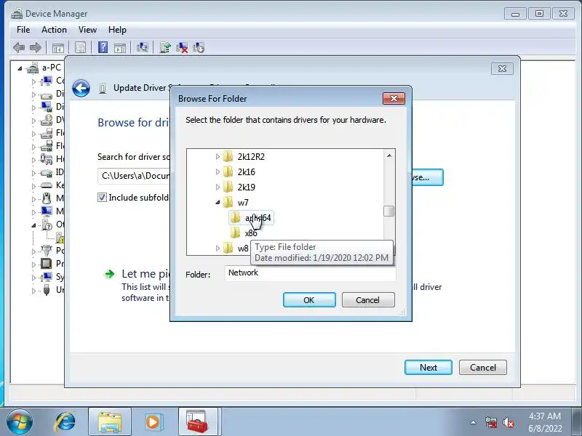Click Cancel in Browse For Folder dialog

click(x=368, y=300)
